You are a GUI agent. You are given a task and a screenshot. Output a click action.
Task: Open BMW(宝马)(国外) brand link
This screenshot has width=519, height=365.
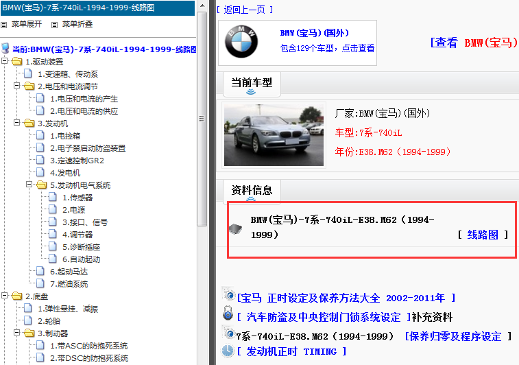pyautogui.click(x=315, y=33)
